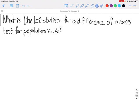Choose the highlighter tool

[x=87, y=6]
